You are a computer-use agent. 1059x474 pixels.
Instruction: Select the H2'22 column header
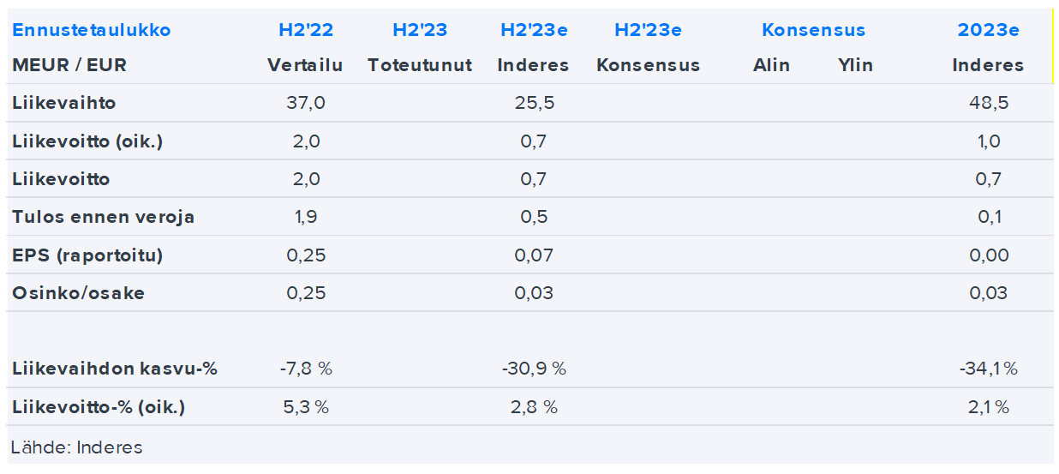[306, 30]
